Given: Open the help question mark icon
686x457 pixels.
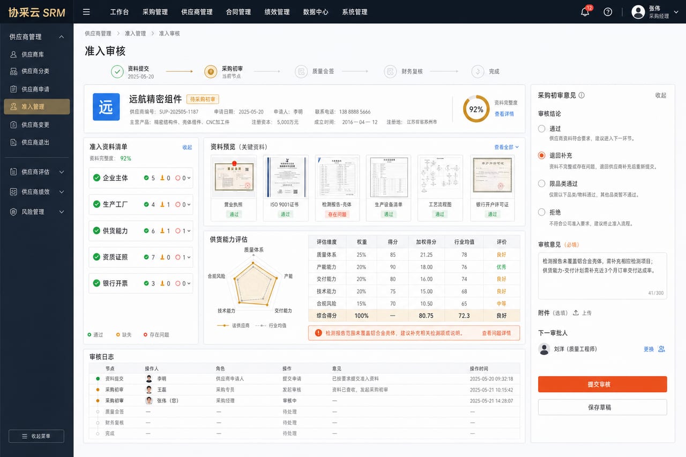Looking at the screenshot, I should (x=608, y=12).
